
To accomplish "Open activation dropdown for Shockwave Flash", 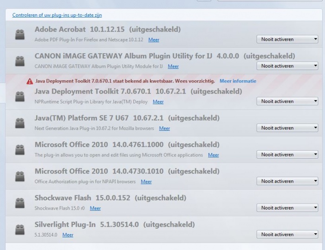I will pos(287,208).
